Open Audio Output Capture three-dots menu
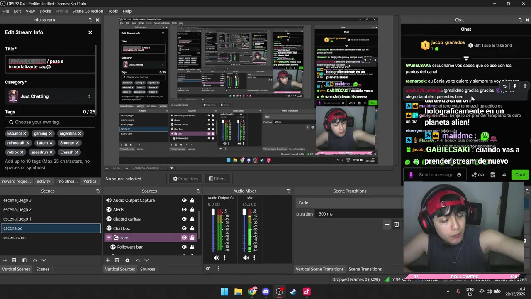 point(225,258)
